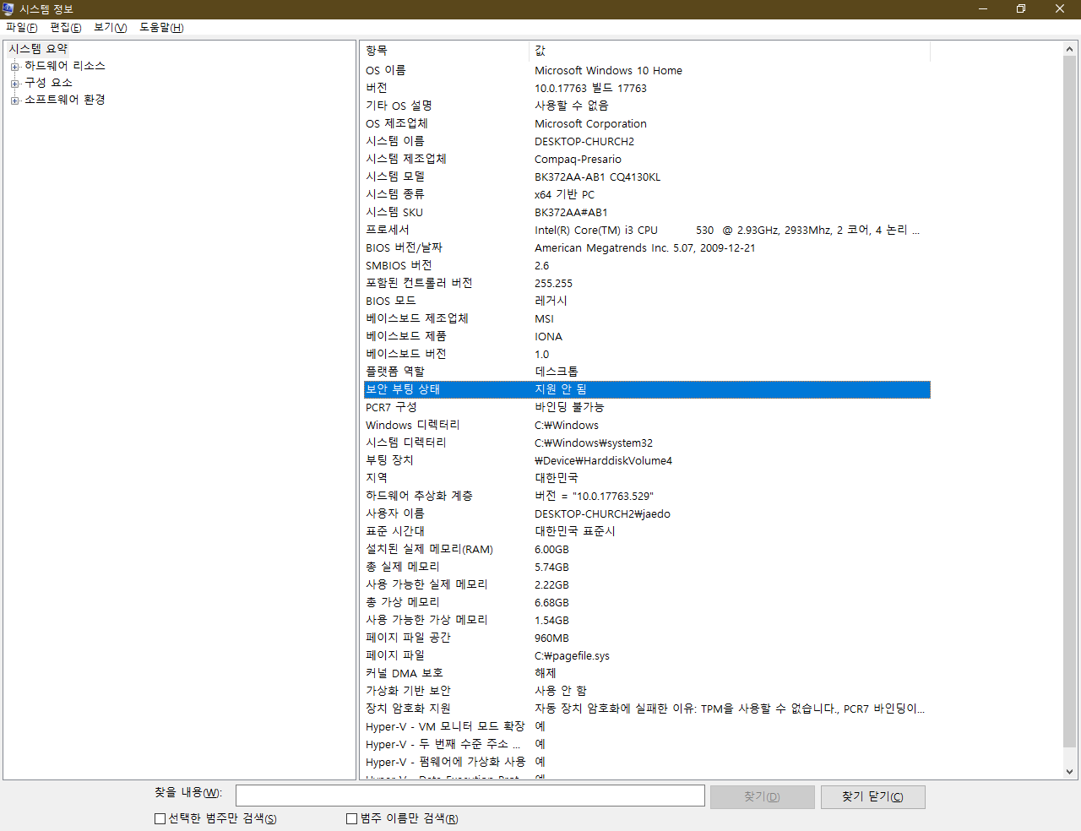This screenshot has height=831, width=1081.
Task: Select the 장치 암호화 지원 row
Action: [647, 709]
